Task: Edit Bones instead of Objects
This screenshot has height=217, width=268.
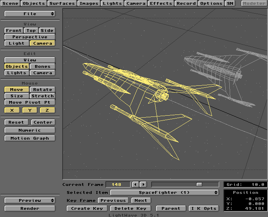Action: point(43,66)
